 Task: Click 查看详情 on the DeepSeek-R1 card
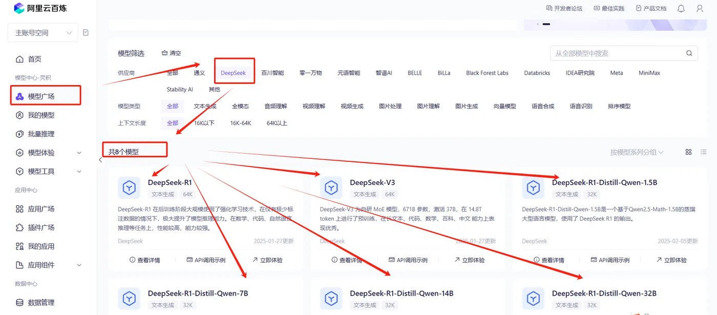pos(145,260)
